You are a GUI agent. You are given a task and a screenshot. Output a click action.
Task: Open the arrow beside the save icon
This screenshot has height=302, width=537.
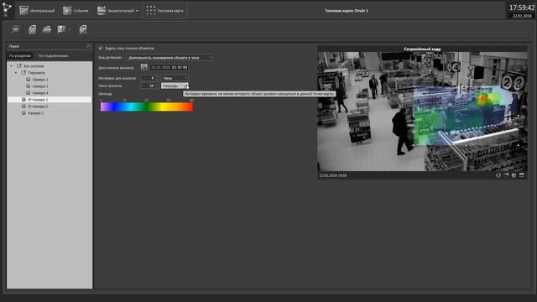(70, 30)
